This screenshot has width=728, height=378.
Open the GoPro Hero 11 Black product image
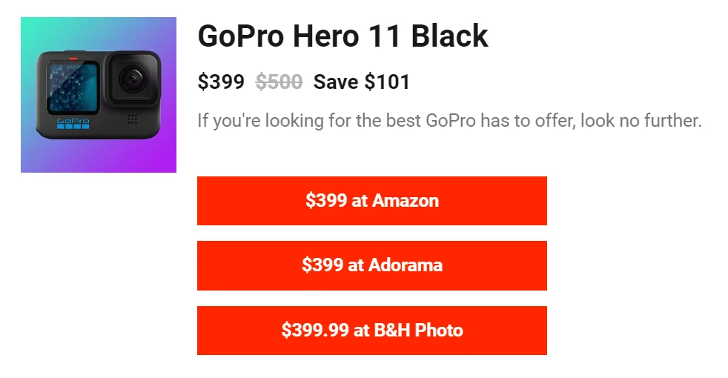tap(99, 95)
